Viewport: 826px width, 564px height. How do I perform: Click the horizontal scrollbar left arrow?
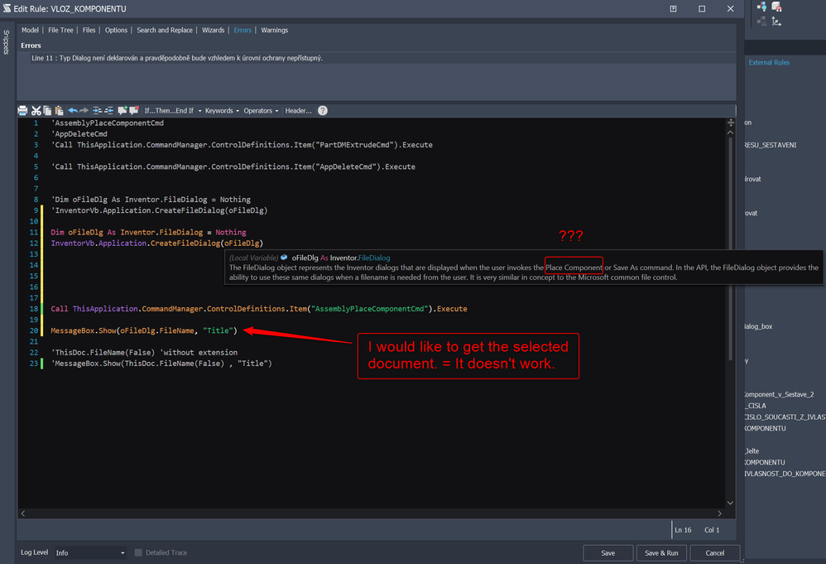tap(22, 513)
